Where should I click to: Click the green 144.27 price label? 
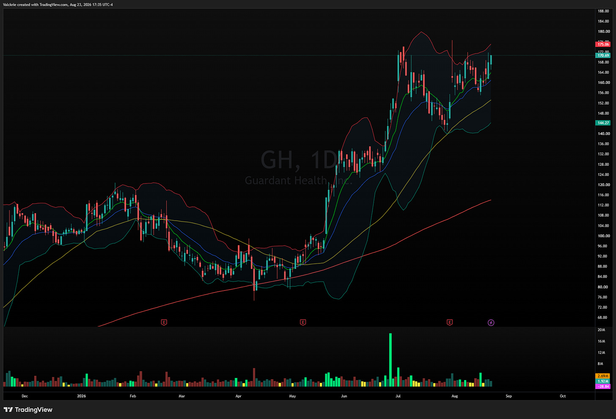click(603, 123)
